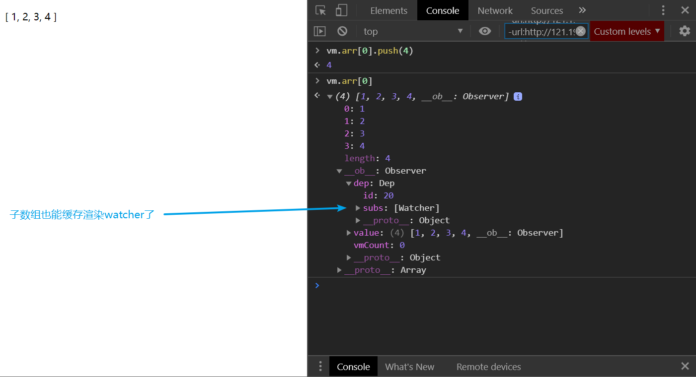Select the vm.arr[0] command line

(349, 81)
